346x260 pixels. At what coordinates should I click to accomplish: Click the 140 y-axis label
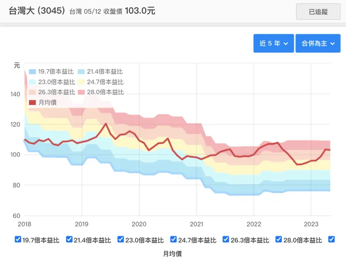[15, 94]
